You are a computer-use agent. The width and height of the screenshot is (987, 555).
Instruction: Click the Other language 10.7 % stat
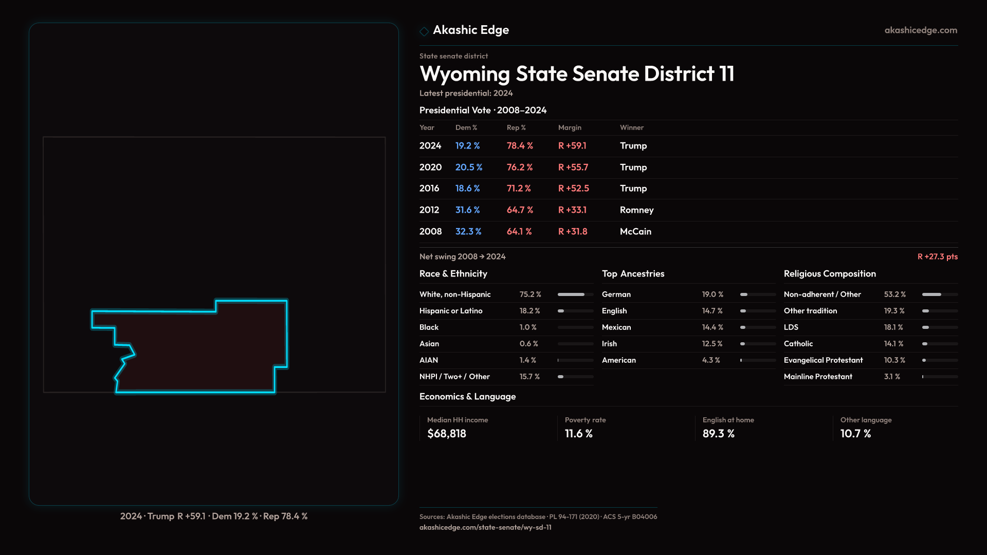tap(855, 434)
